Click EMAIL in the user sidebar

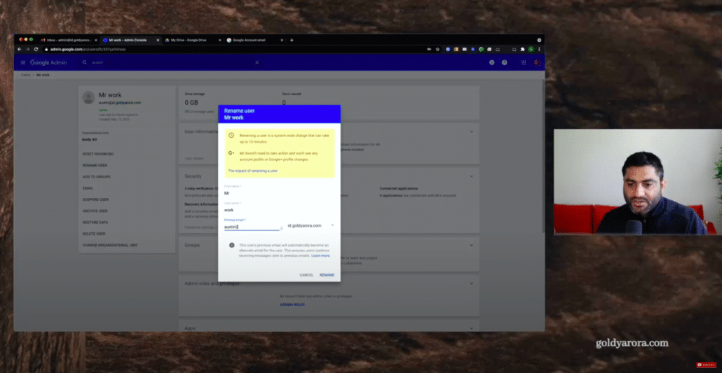(x=88, y=188)
